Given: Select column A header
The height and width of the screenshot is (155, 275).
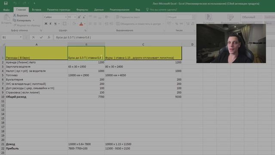Looking at the screenshot, I should coord(37,44).
